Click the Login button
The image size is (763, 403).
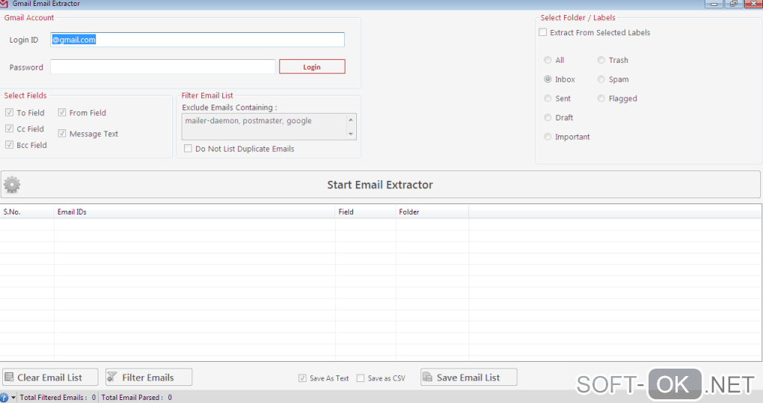pyautogui.click(x=312, y=67)
